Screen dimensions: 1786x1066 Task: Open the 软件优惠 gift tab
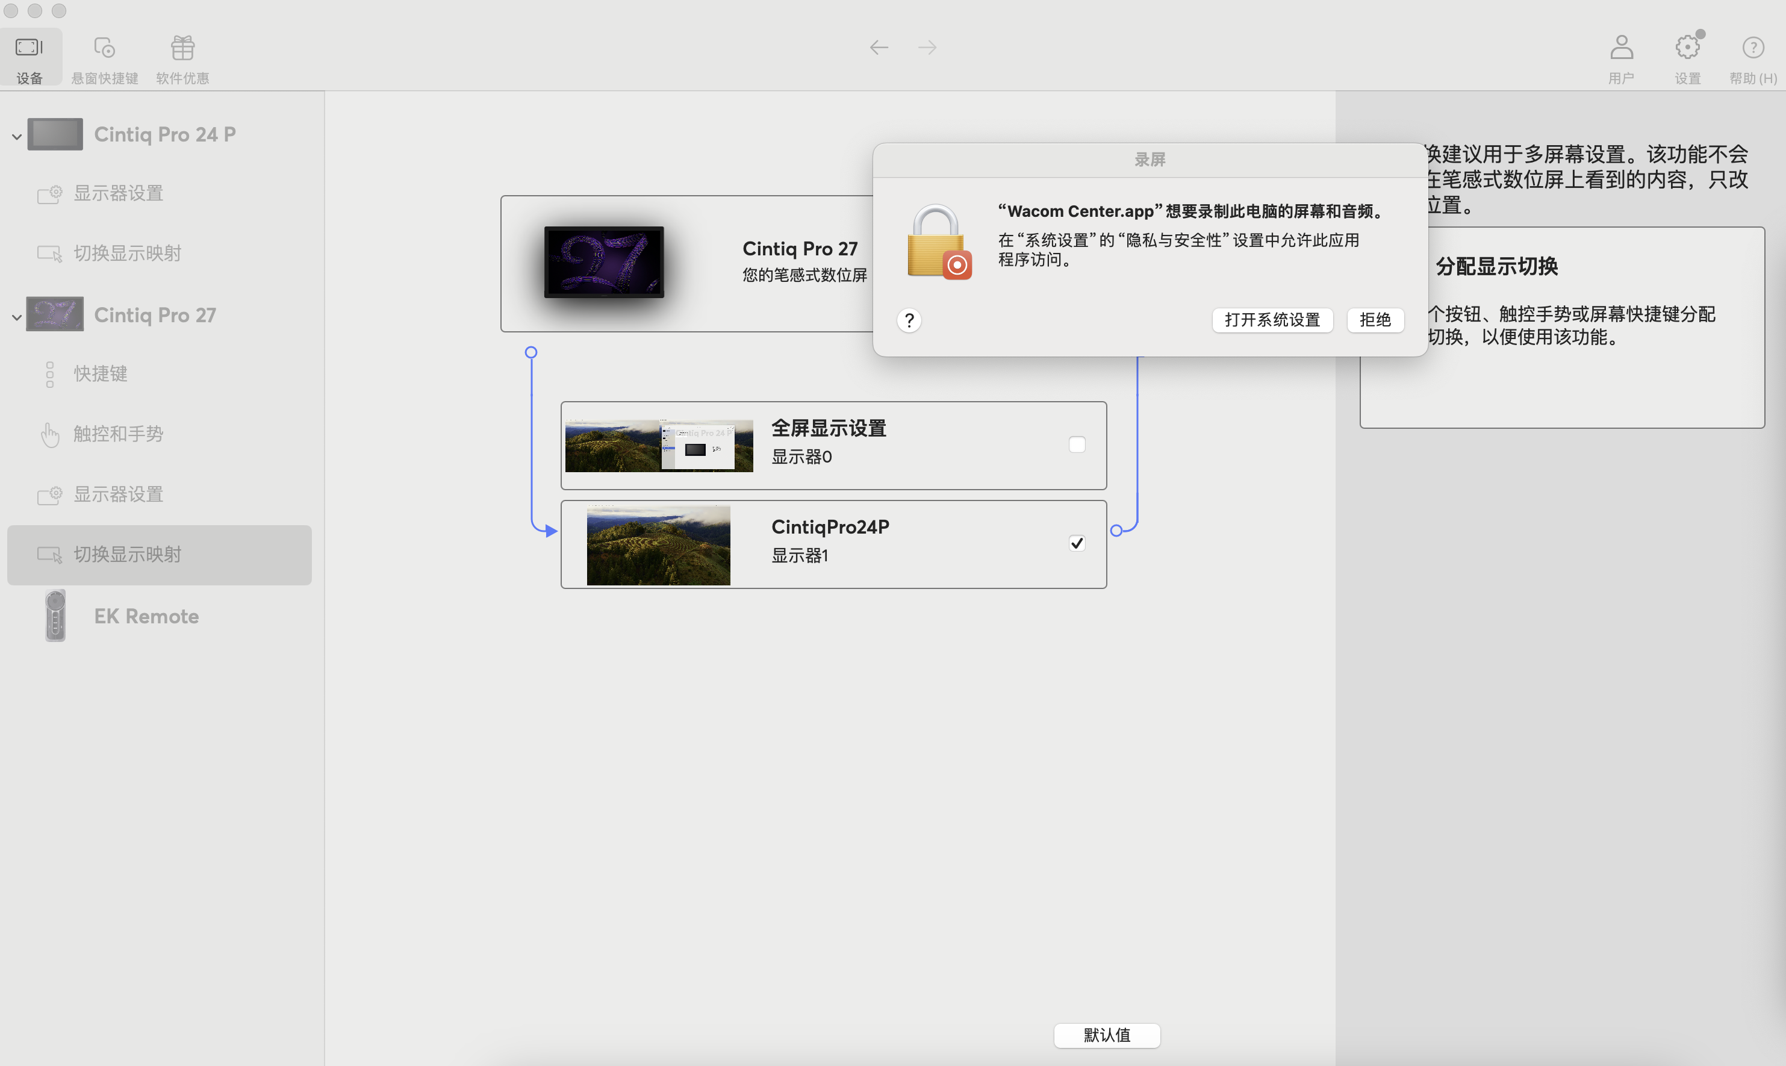182,59
